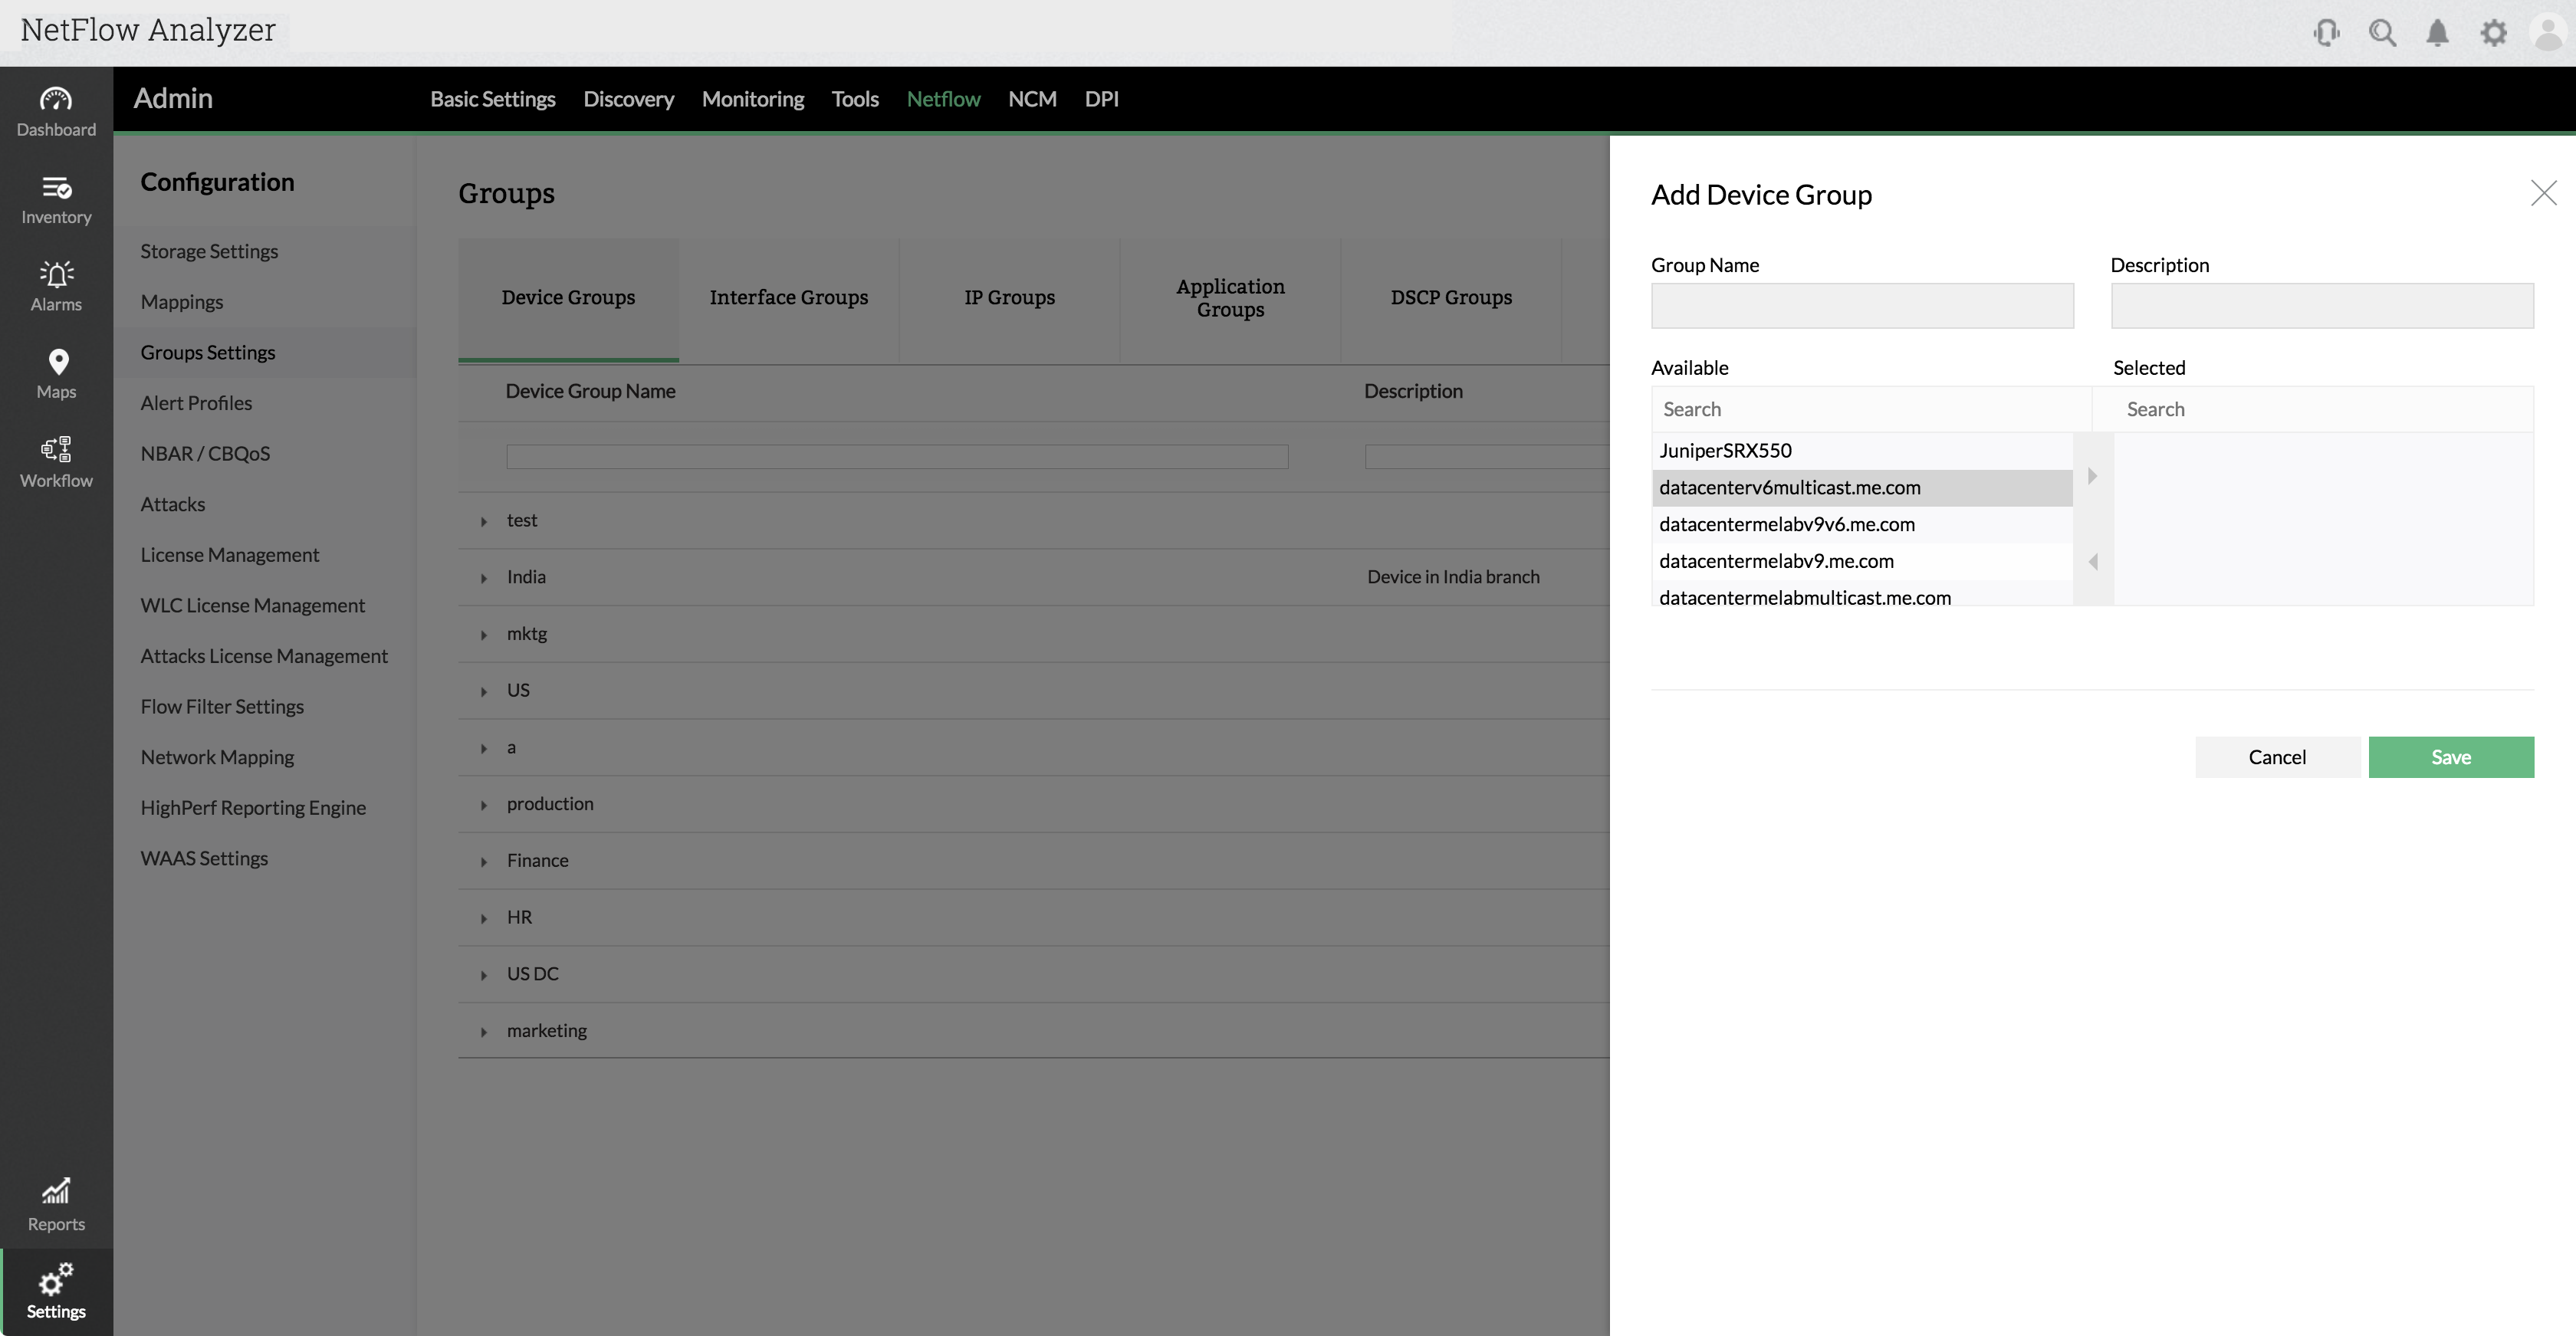Switch to the Interface Groups tab
This screenshot has width=2576, height=1336.
pyautogui.click(x=788, y=298)
